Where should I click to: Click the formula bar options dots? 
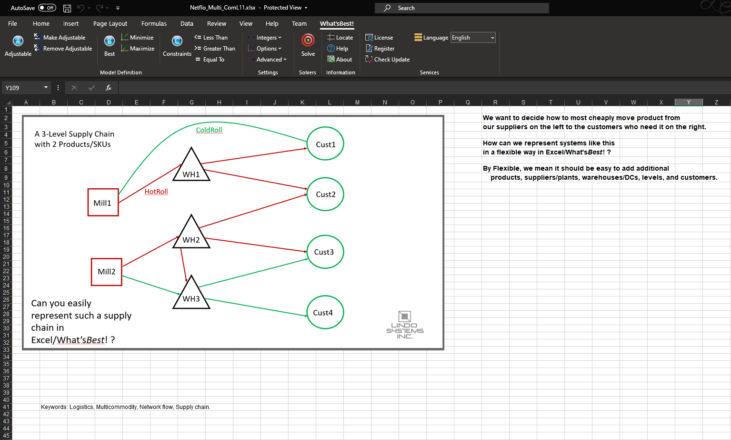tap(58, 88)
